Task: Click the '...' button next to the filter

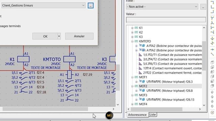Action: click(203, 7)
